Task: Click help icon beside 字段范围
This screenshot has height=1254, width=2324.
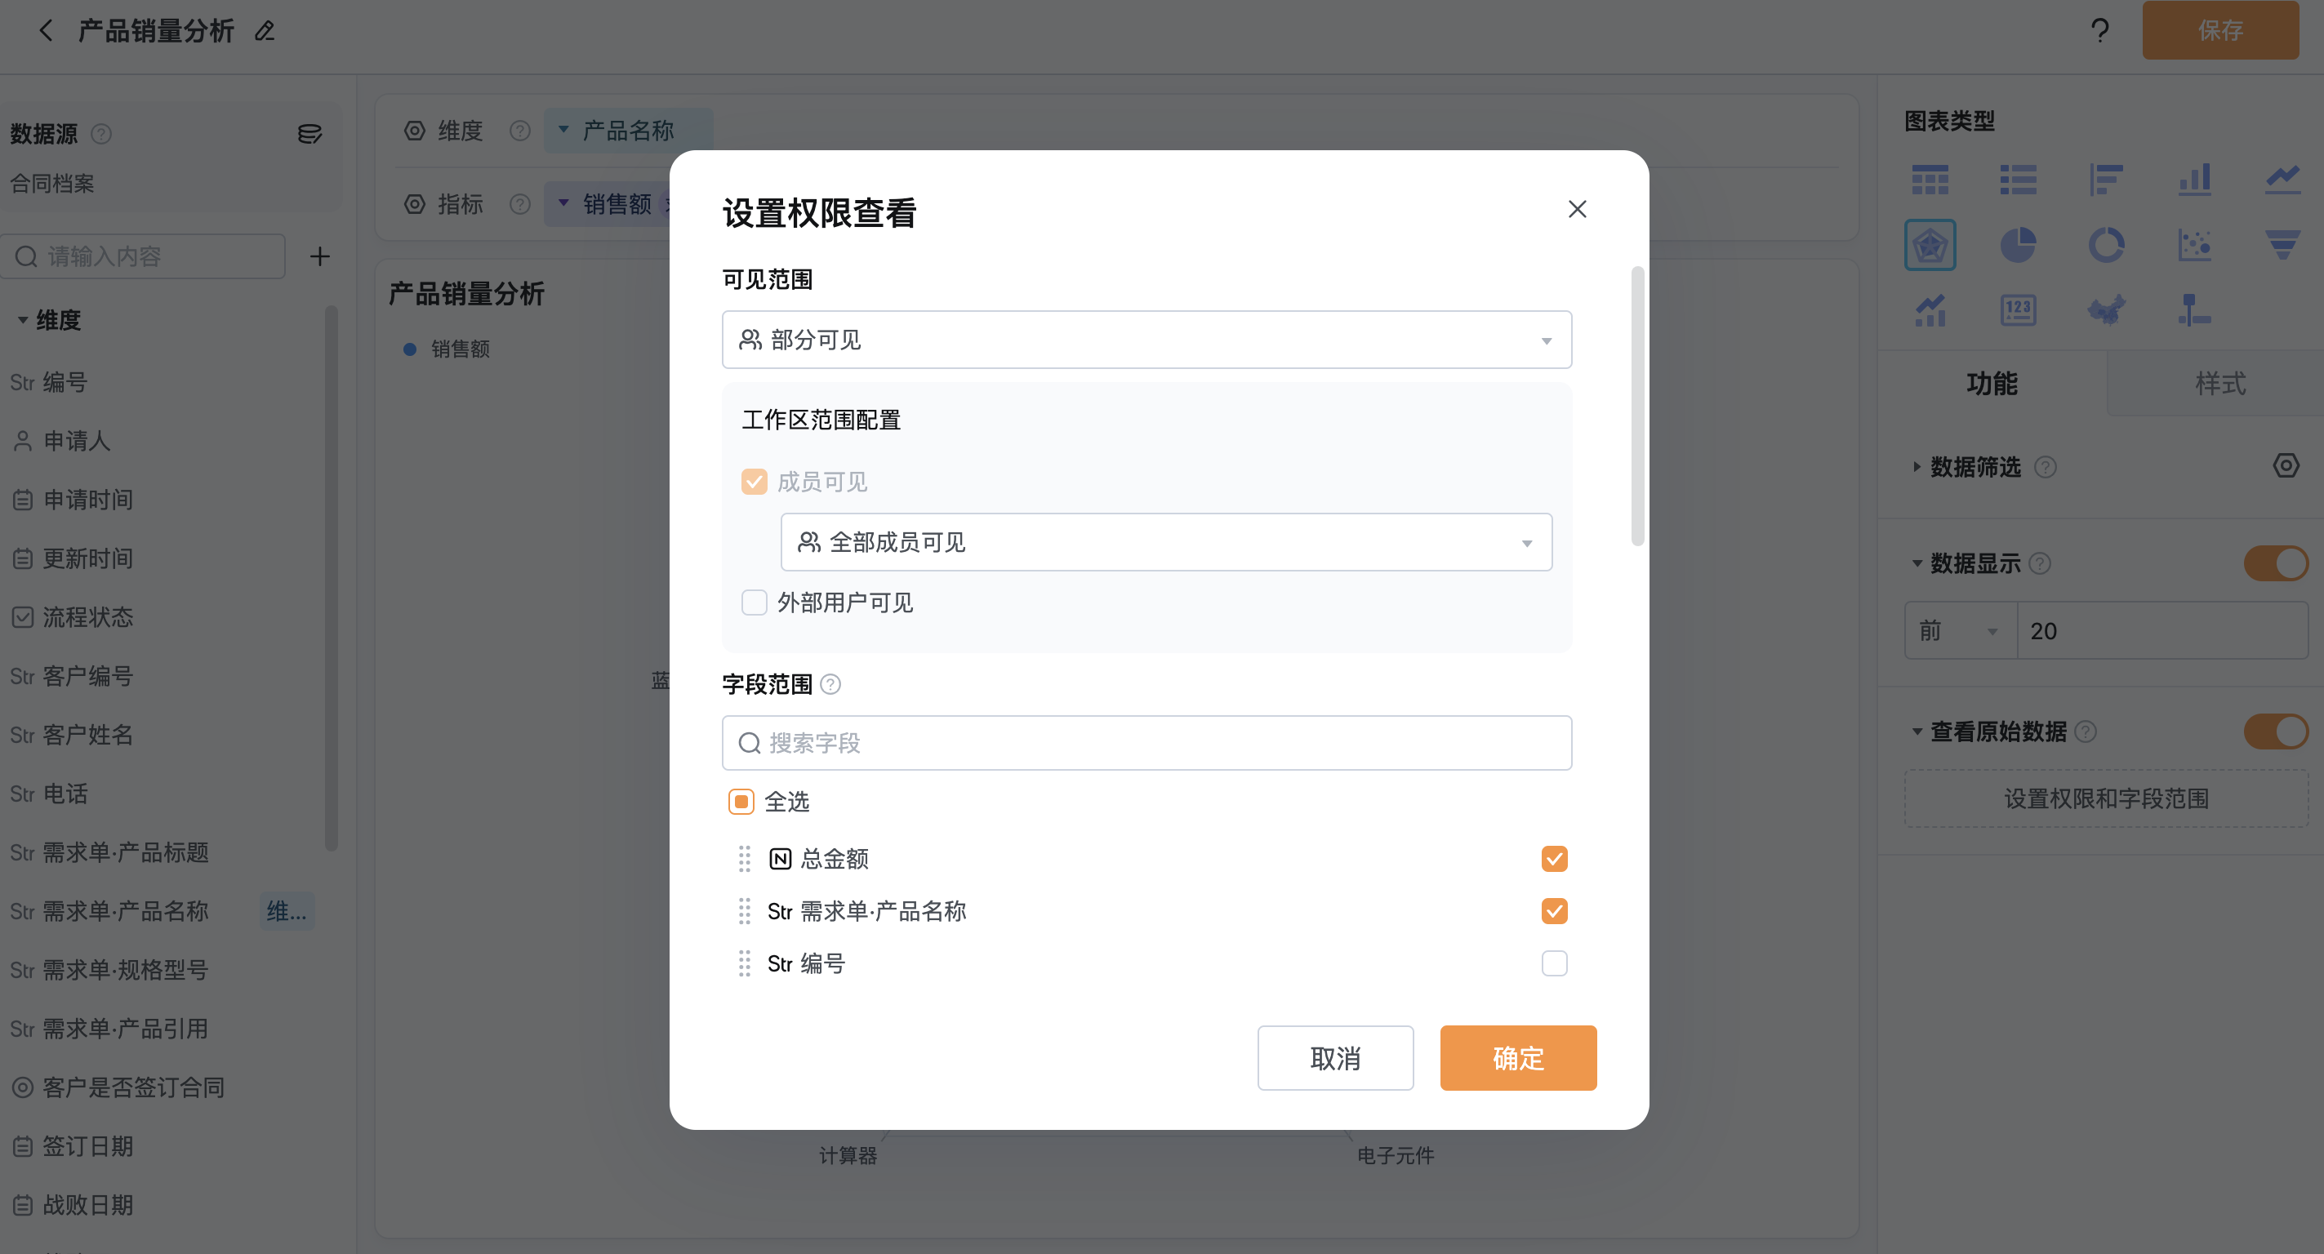Action: click(x=830, y=685)
